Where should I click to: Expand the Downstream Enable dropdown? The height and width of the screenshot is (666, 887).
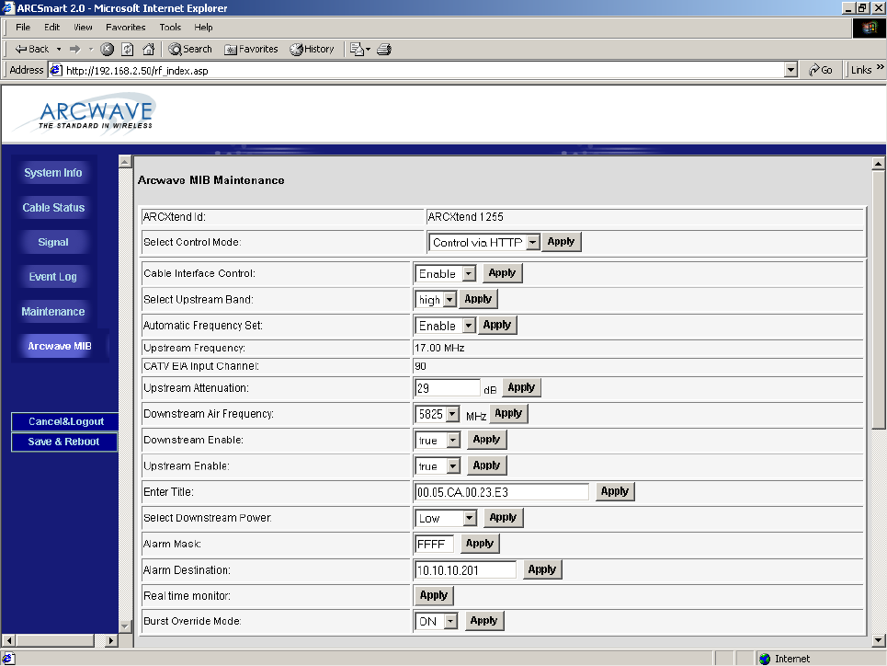[x=453, y=440]
